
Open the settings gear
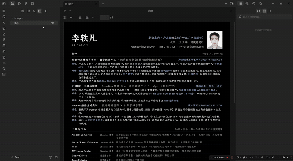56,157
